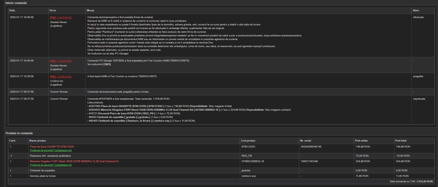Click 'A fost tiparit AWB-ul Fan Courier' message
The height and width of the screenshot is (187, 438).
tap(122, 76)
